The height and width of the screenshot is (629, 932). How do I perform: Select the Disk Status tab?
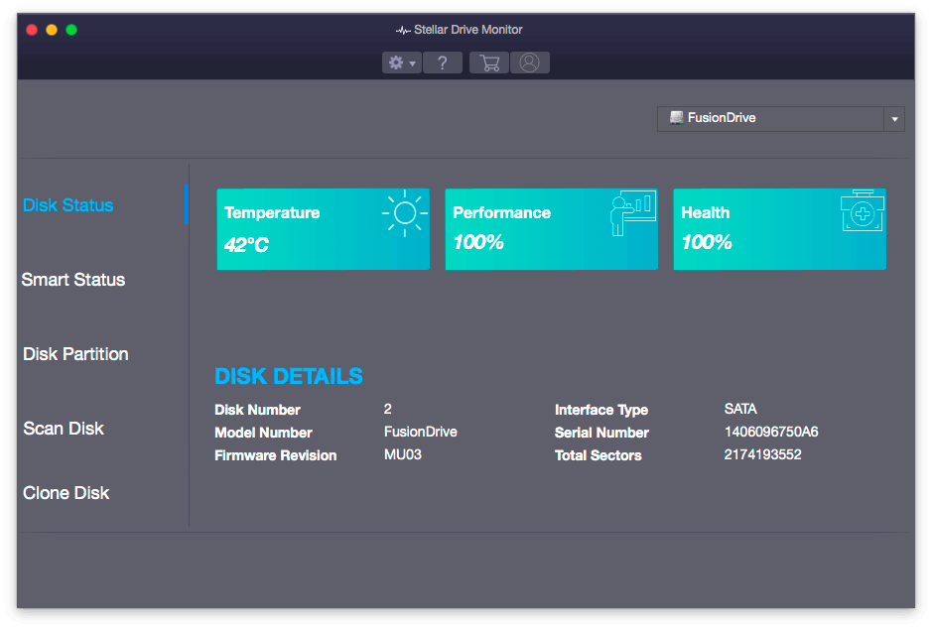coord(68,205)
